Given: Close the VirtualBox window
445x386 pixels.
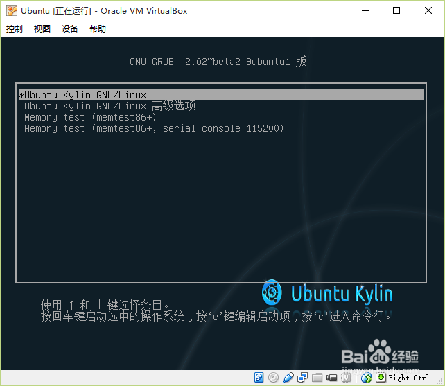Looking at the screenshot, I should [x=428, y=11].
